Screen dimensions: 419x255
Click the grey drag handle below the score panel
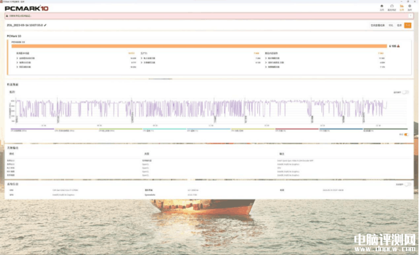pos(160,79)
